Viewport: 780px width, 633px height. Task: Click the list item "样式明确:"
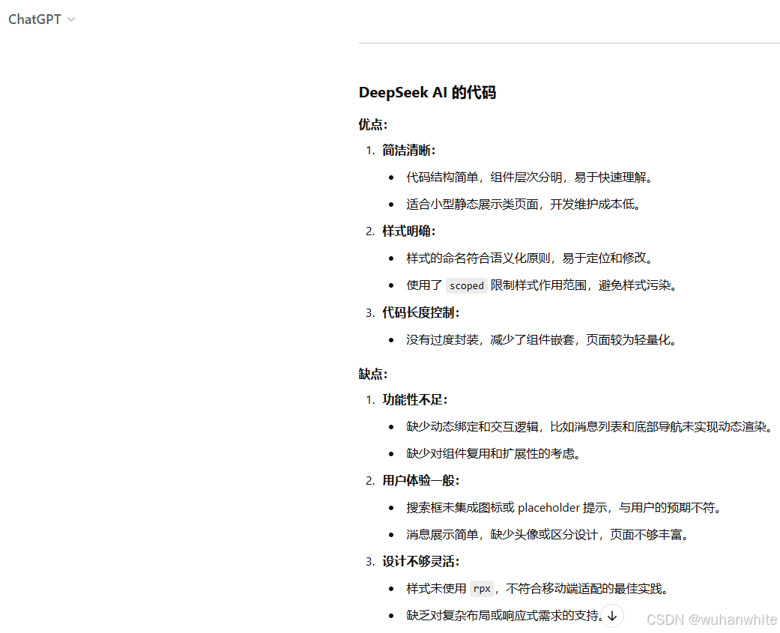tap(409, 231)
